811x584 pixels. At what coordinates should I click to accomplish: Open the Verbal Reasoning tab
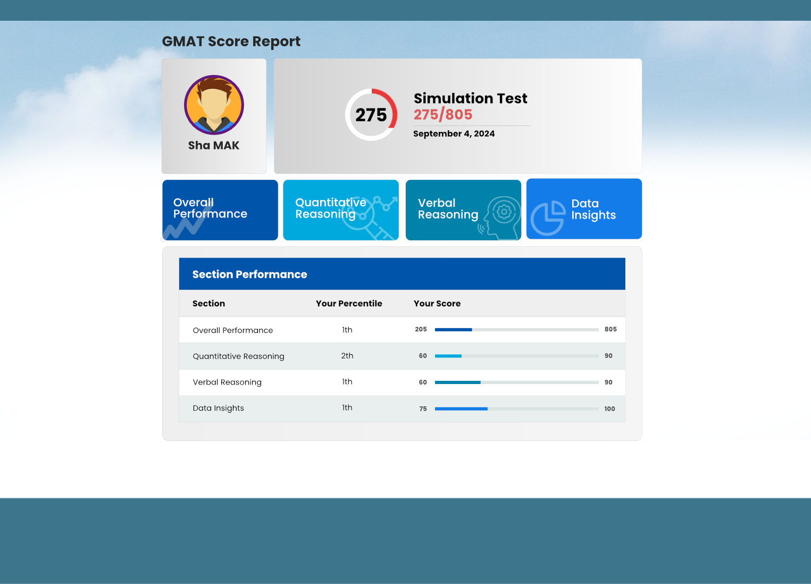pos(463,210)
